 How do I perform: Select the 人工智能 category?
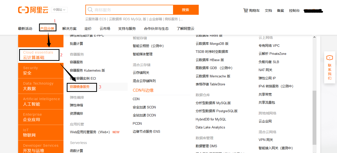pyautogui.click(x=41, y=102)
